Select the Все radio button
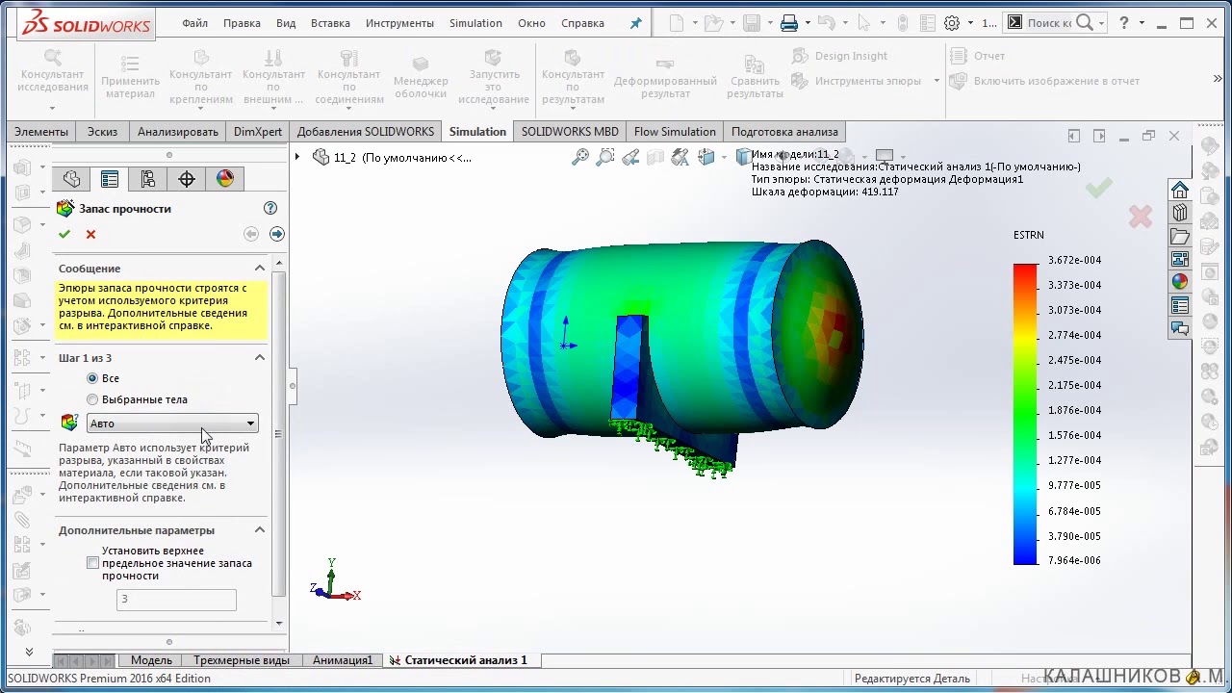Viewport: 1232px width, 693px height. pyautogui.click(x=92, y=378)
